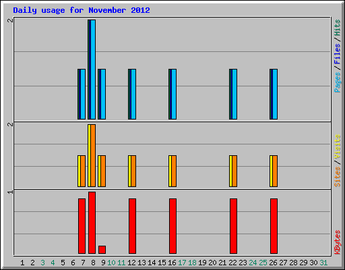Click the 'Sites / Visits' vertical legend

pyautogui.click(x=338, y=161)
